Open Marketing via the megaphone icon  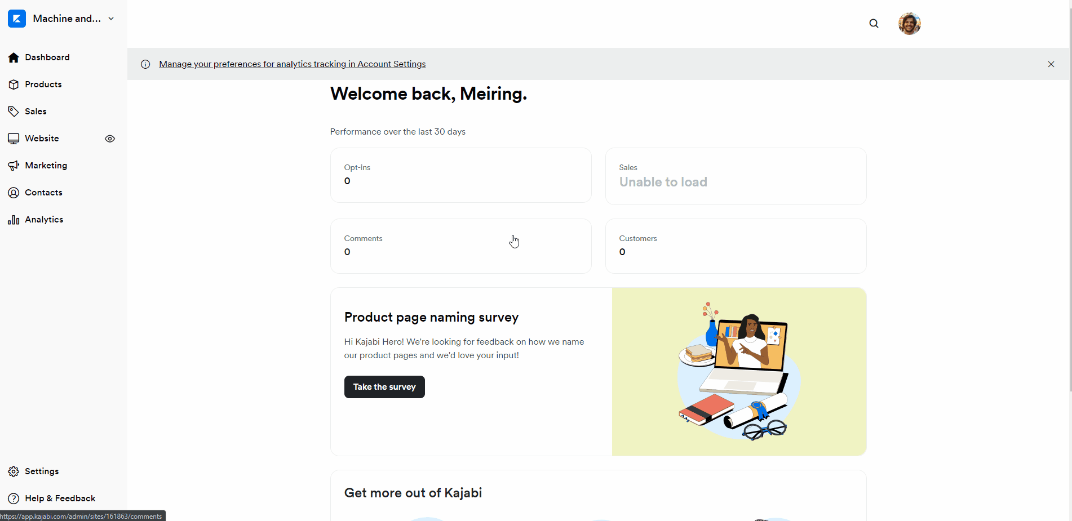click(x=13, y=165)
